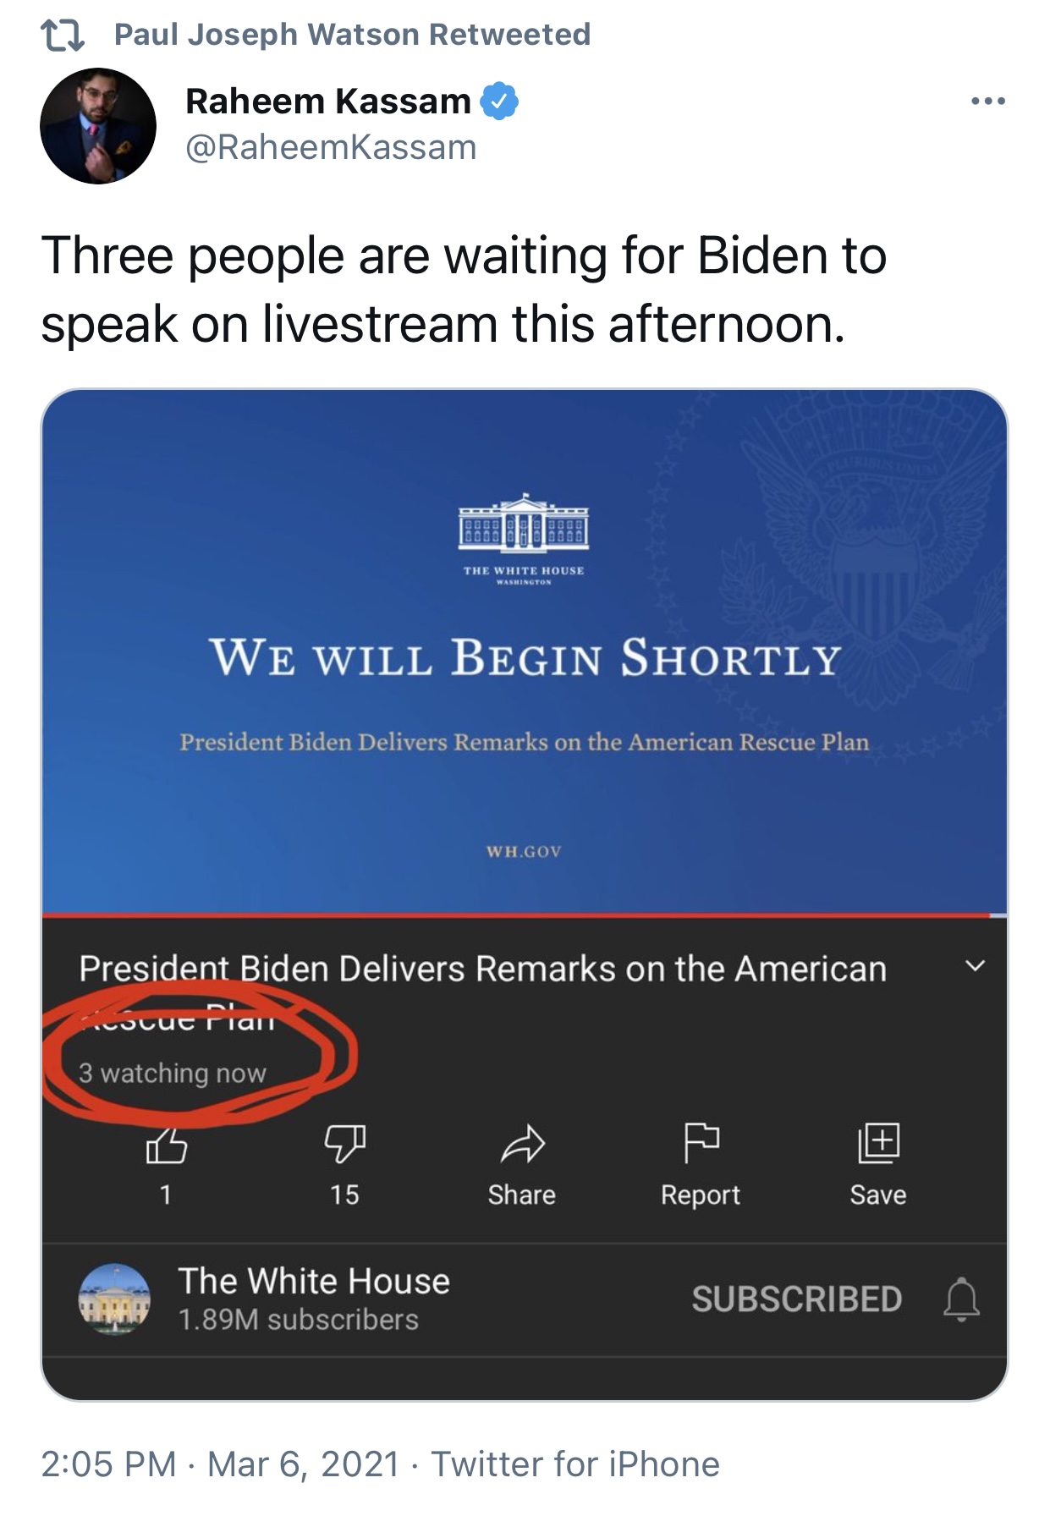
Task: Open the Paul Joseph Watson Retweeted link
Action: pos(352,35)
